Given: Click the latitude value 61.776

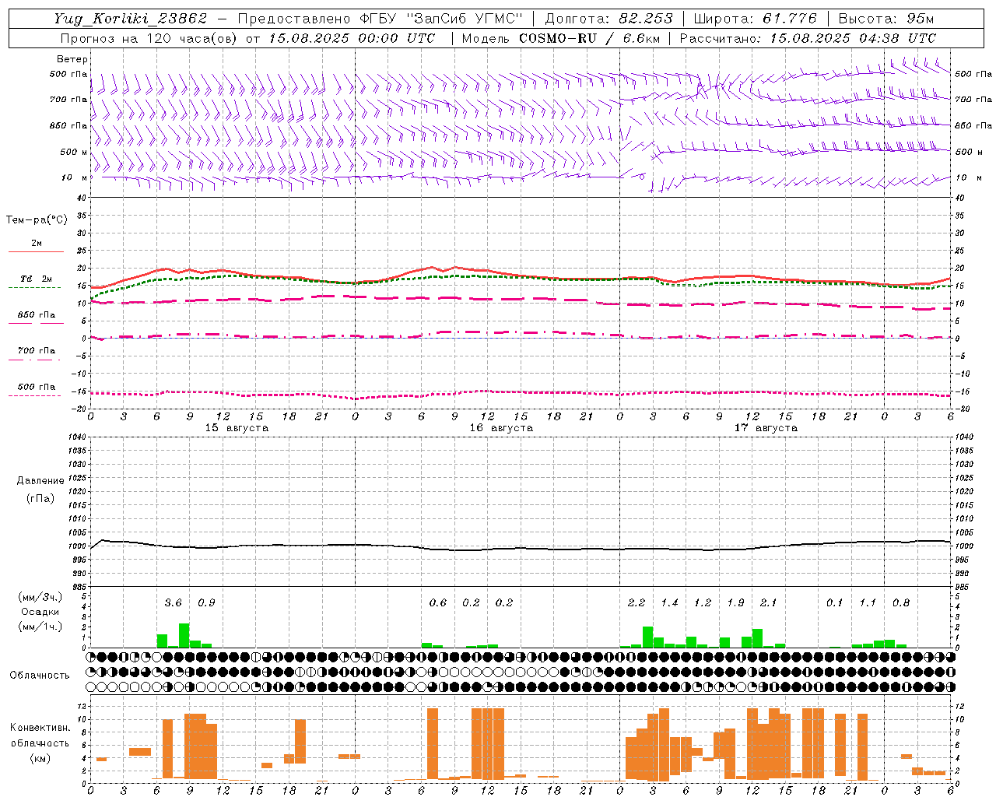Looking at the screenshot, I should pyautogui.click(x=789, y=19).
